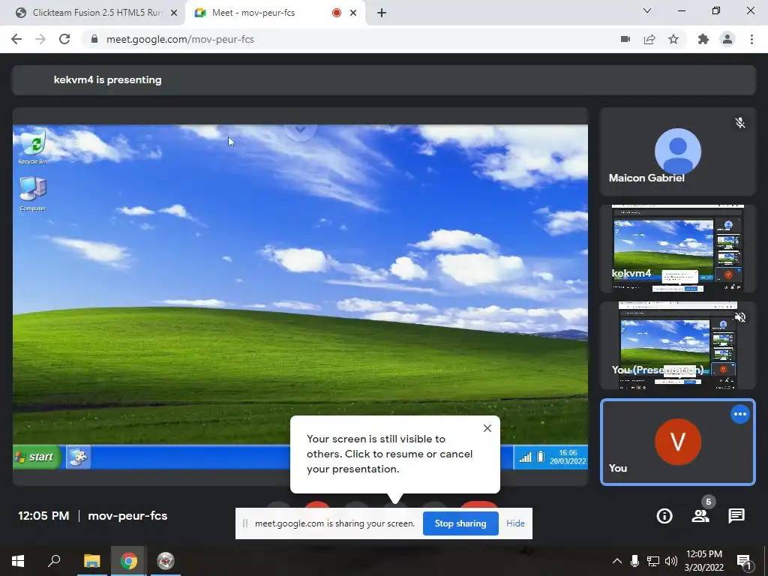Click Stop sharing button

460,523
